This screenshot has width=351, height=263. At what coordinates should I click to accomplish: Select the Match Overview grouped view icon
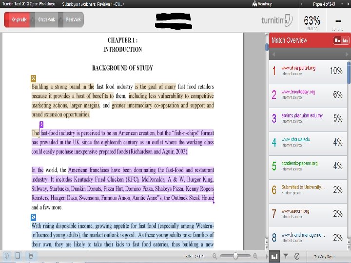pos(337,40)
